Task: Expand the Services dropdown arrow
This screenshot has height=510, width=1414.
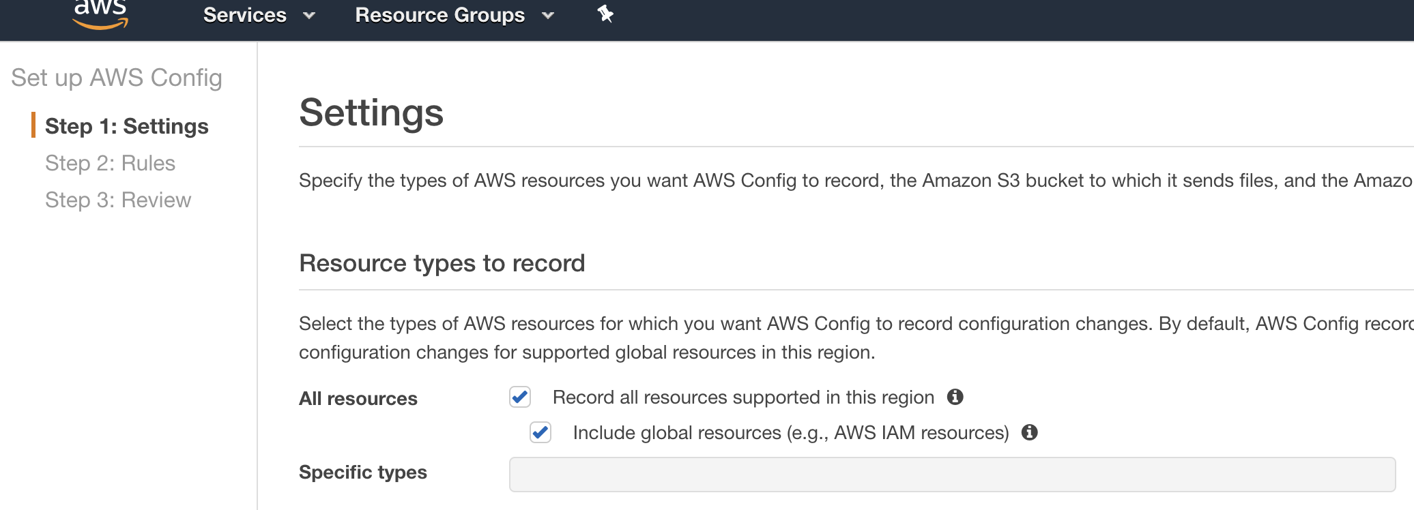Action: click(x=309, y=15)
